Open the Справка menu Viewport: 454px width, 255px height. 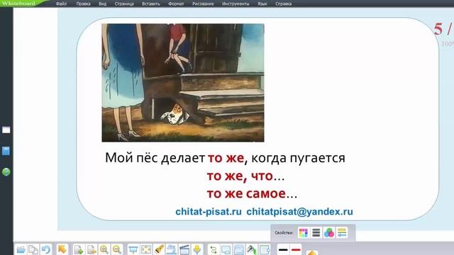click(284, 4)
